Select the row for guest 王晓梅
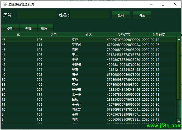 click(x=89, y=65)
